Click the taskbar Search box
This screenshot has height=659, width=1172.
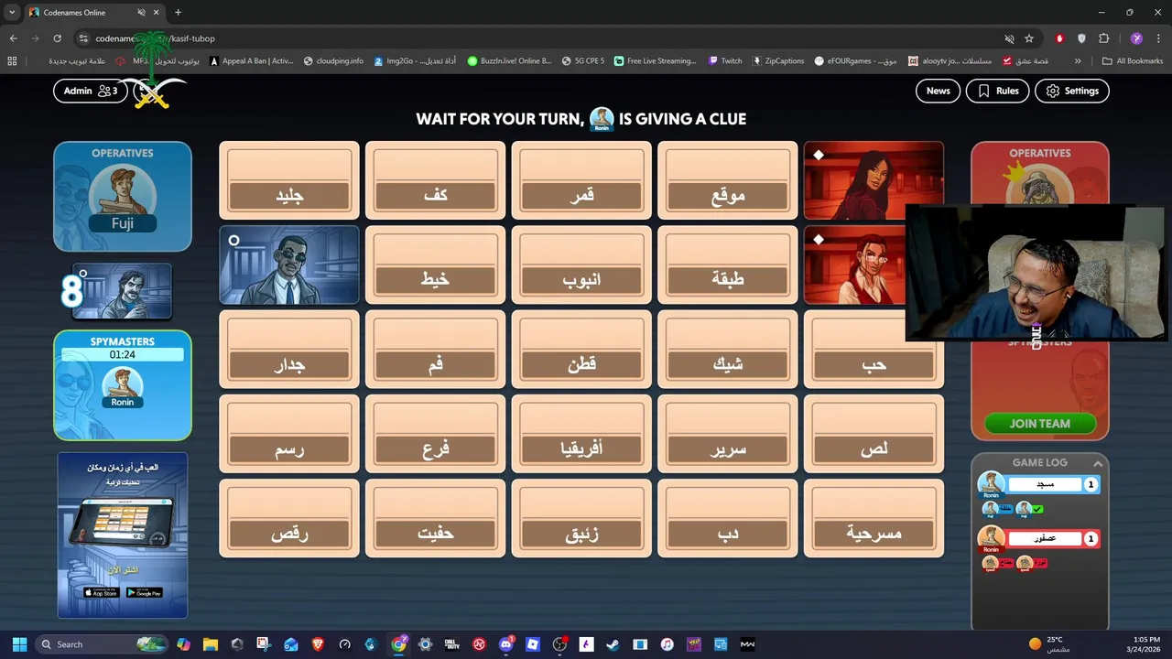pyautogui.click(x=101, y=644)
